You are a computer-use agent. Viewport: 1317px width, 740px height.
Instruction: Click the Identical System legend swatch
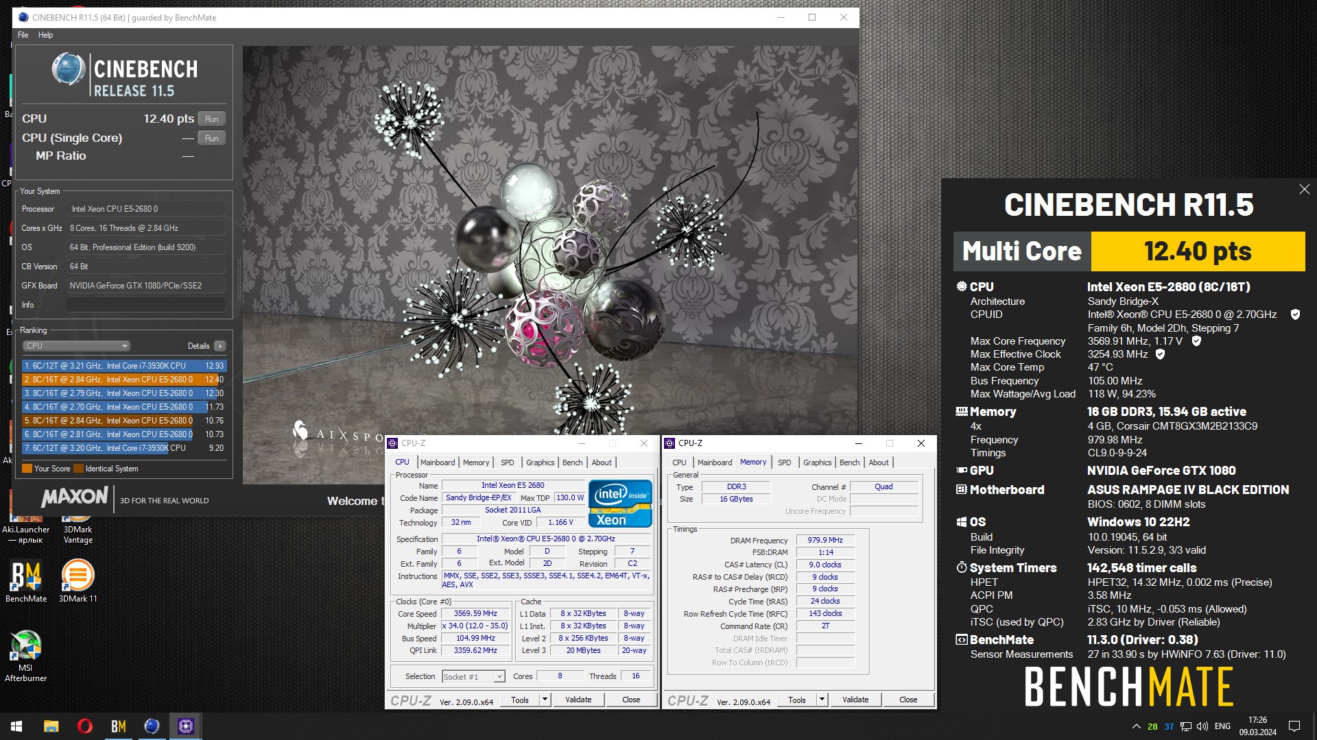pyautogui.click(x=78, y=469)
